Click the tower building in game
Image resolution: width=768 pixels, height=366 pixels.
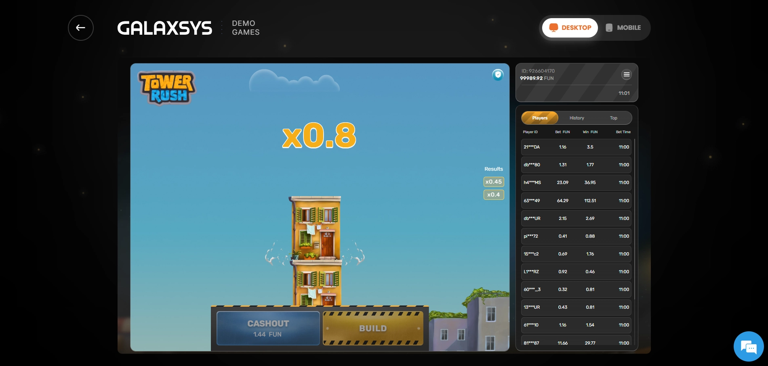point(316,251)
